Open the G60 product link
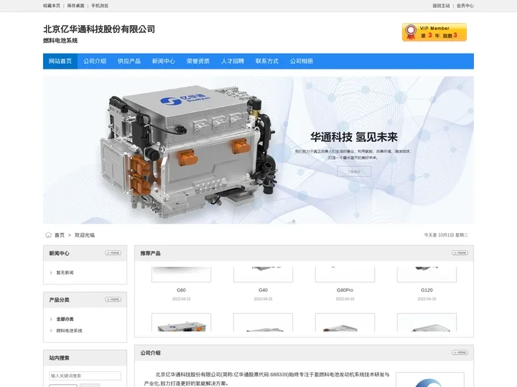517x387 pixels. (182, 290)
